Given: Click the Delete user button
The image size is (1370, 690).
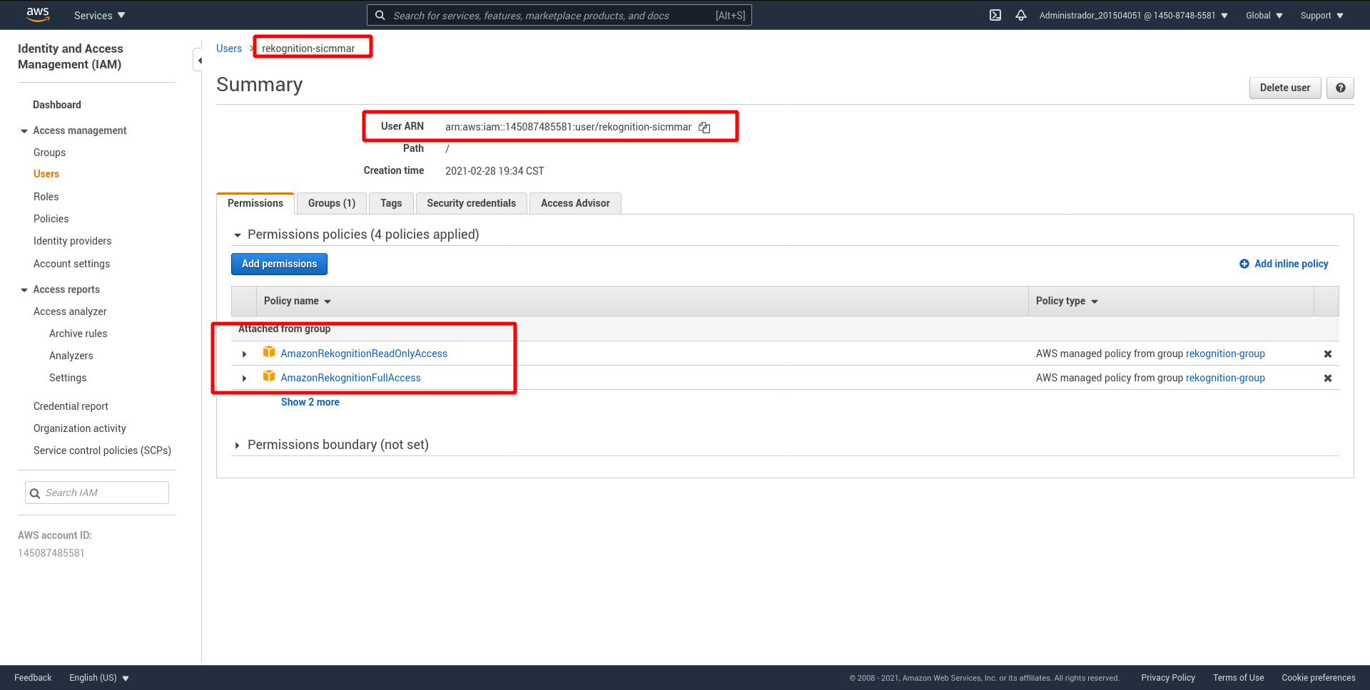Looking at the screenshot, I should point(1284,88).
